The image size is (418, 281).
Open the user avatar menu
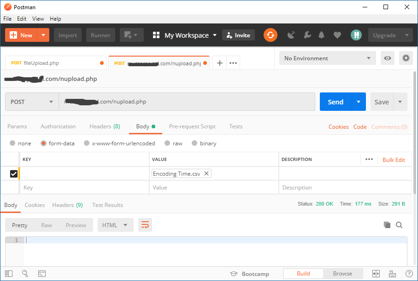(356, 35)
